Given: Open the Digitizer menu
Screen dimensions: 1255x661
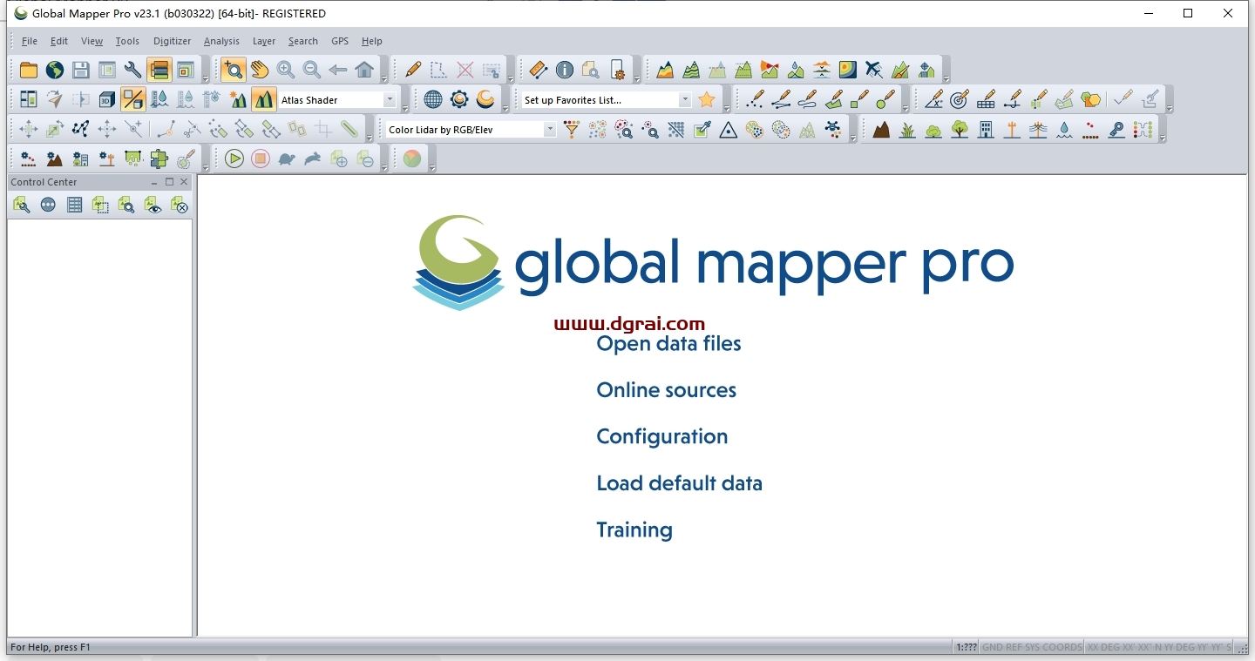Looking at the screenshot, I should click(172, 41).
